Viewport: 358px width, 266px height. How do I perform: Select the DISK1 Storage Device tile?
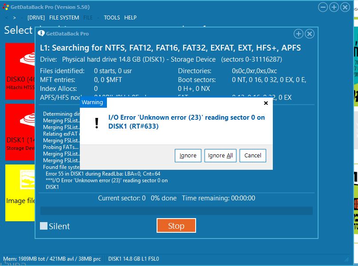pyautogui.click(x=20, y=132)
